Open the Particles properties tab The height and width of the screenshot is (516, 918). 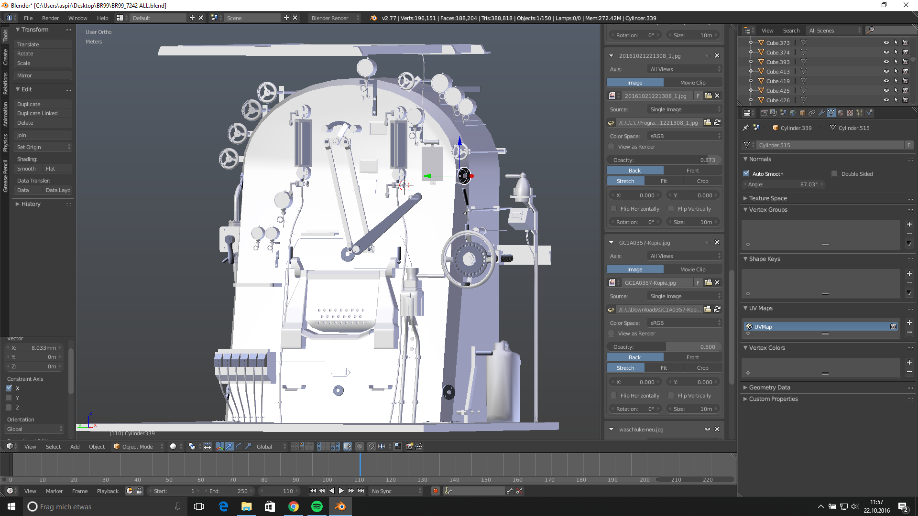pyautogui.click(x=860, y=113)
